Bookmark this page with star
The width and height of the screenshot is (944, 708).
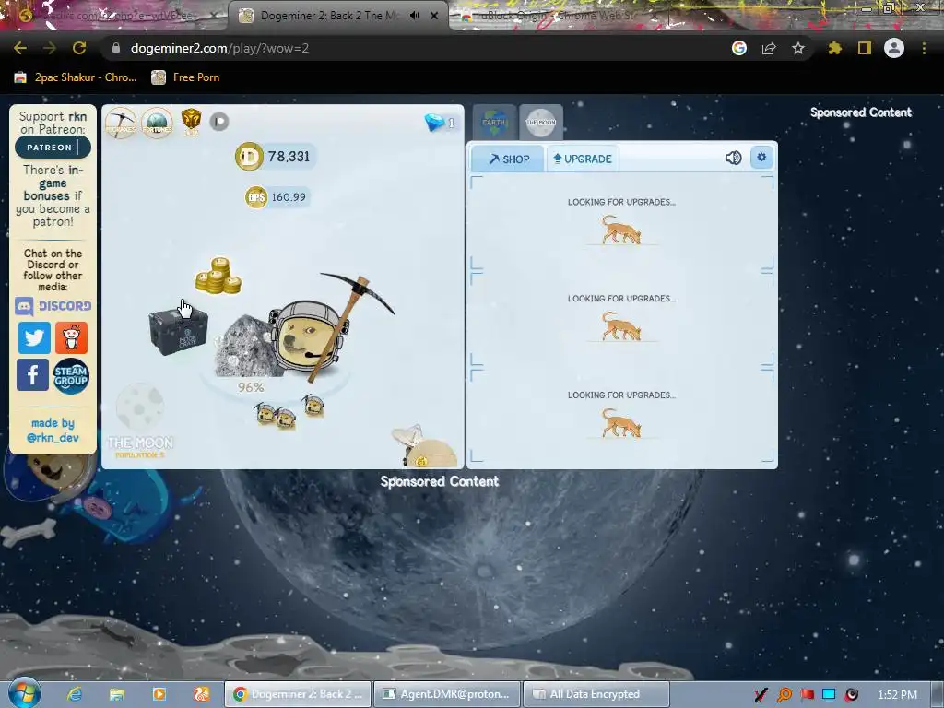[798, 48]
